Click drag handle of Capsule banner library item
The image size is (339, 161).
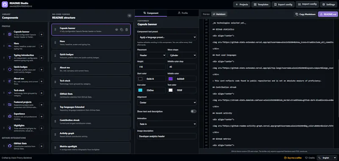coord(4,34)
